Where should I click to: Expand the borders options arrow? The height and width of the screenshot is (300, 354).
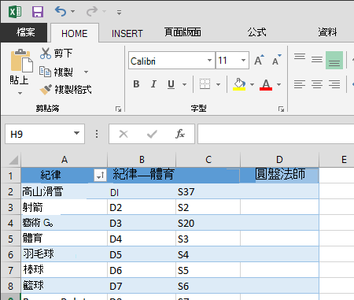pyautogui.click(x=218, y=84)
